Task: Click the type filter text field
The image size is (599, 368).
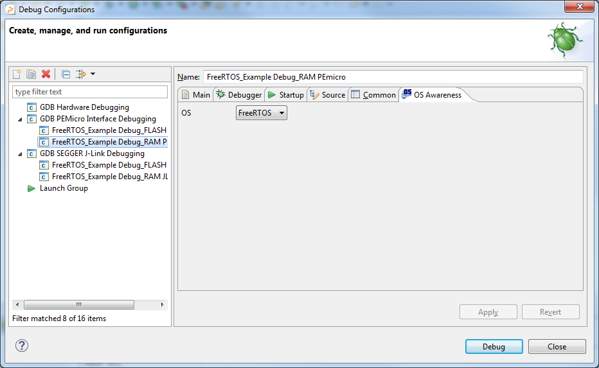Action: [90, 92]
